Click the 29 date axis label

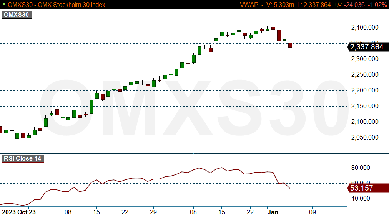click(153, 212)
